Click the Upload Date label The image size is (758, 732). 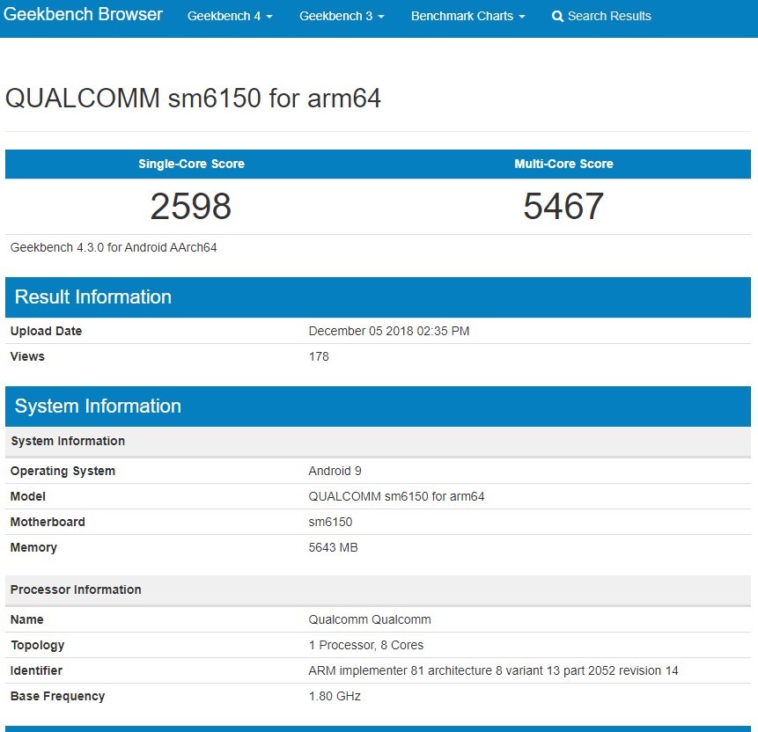[46, 331]
